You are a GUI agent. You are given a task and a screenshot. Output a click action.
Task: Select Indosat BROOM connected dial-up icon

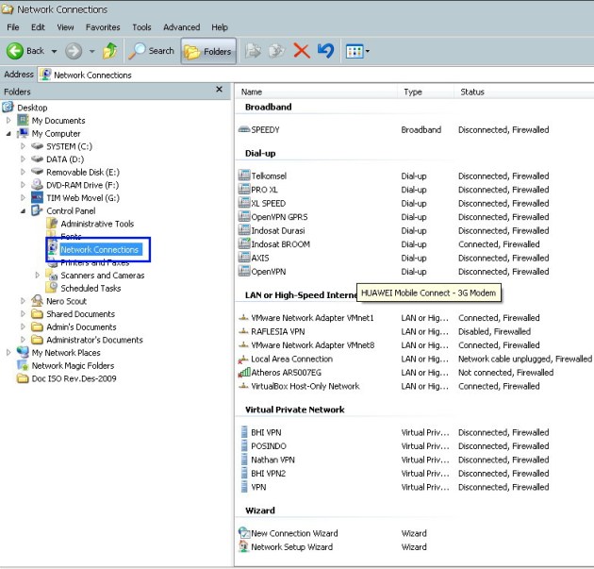244,243
